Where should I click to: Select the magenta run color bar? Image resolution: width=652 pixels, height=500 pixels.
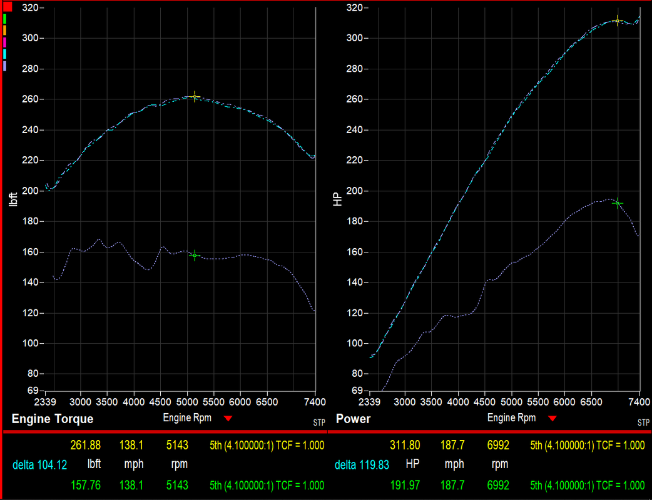[4, 42]
